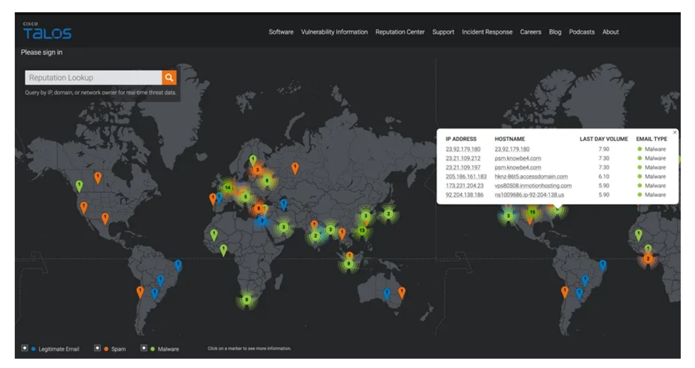Screen dimensions: 695x368
Task: Click the Please sign in link
Action: pos(41,52)
